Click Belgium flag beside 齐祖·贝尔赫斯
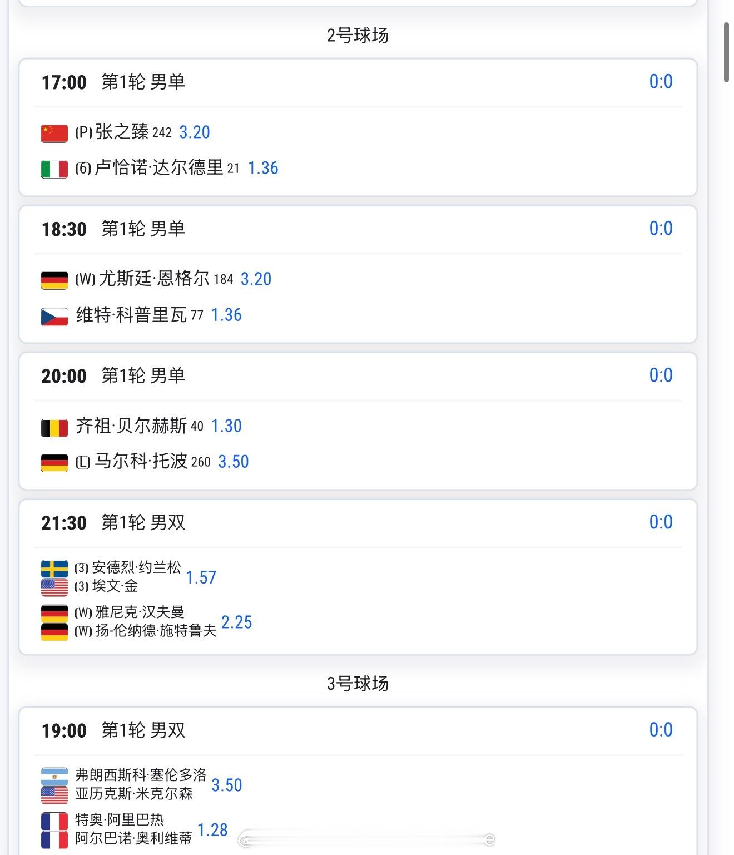Viewport: 734px width, 855px height. [54, 427]
